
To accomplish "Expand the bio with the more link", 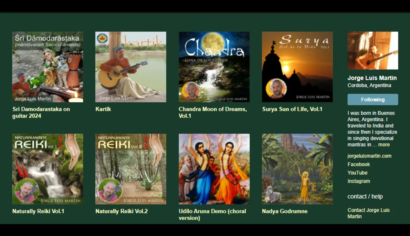I will point(384,145).
